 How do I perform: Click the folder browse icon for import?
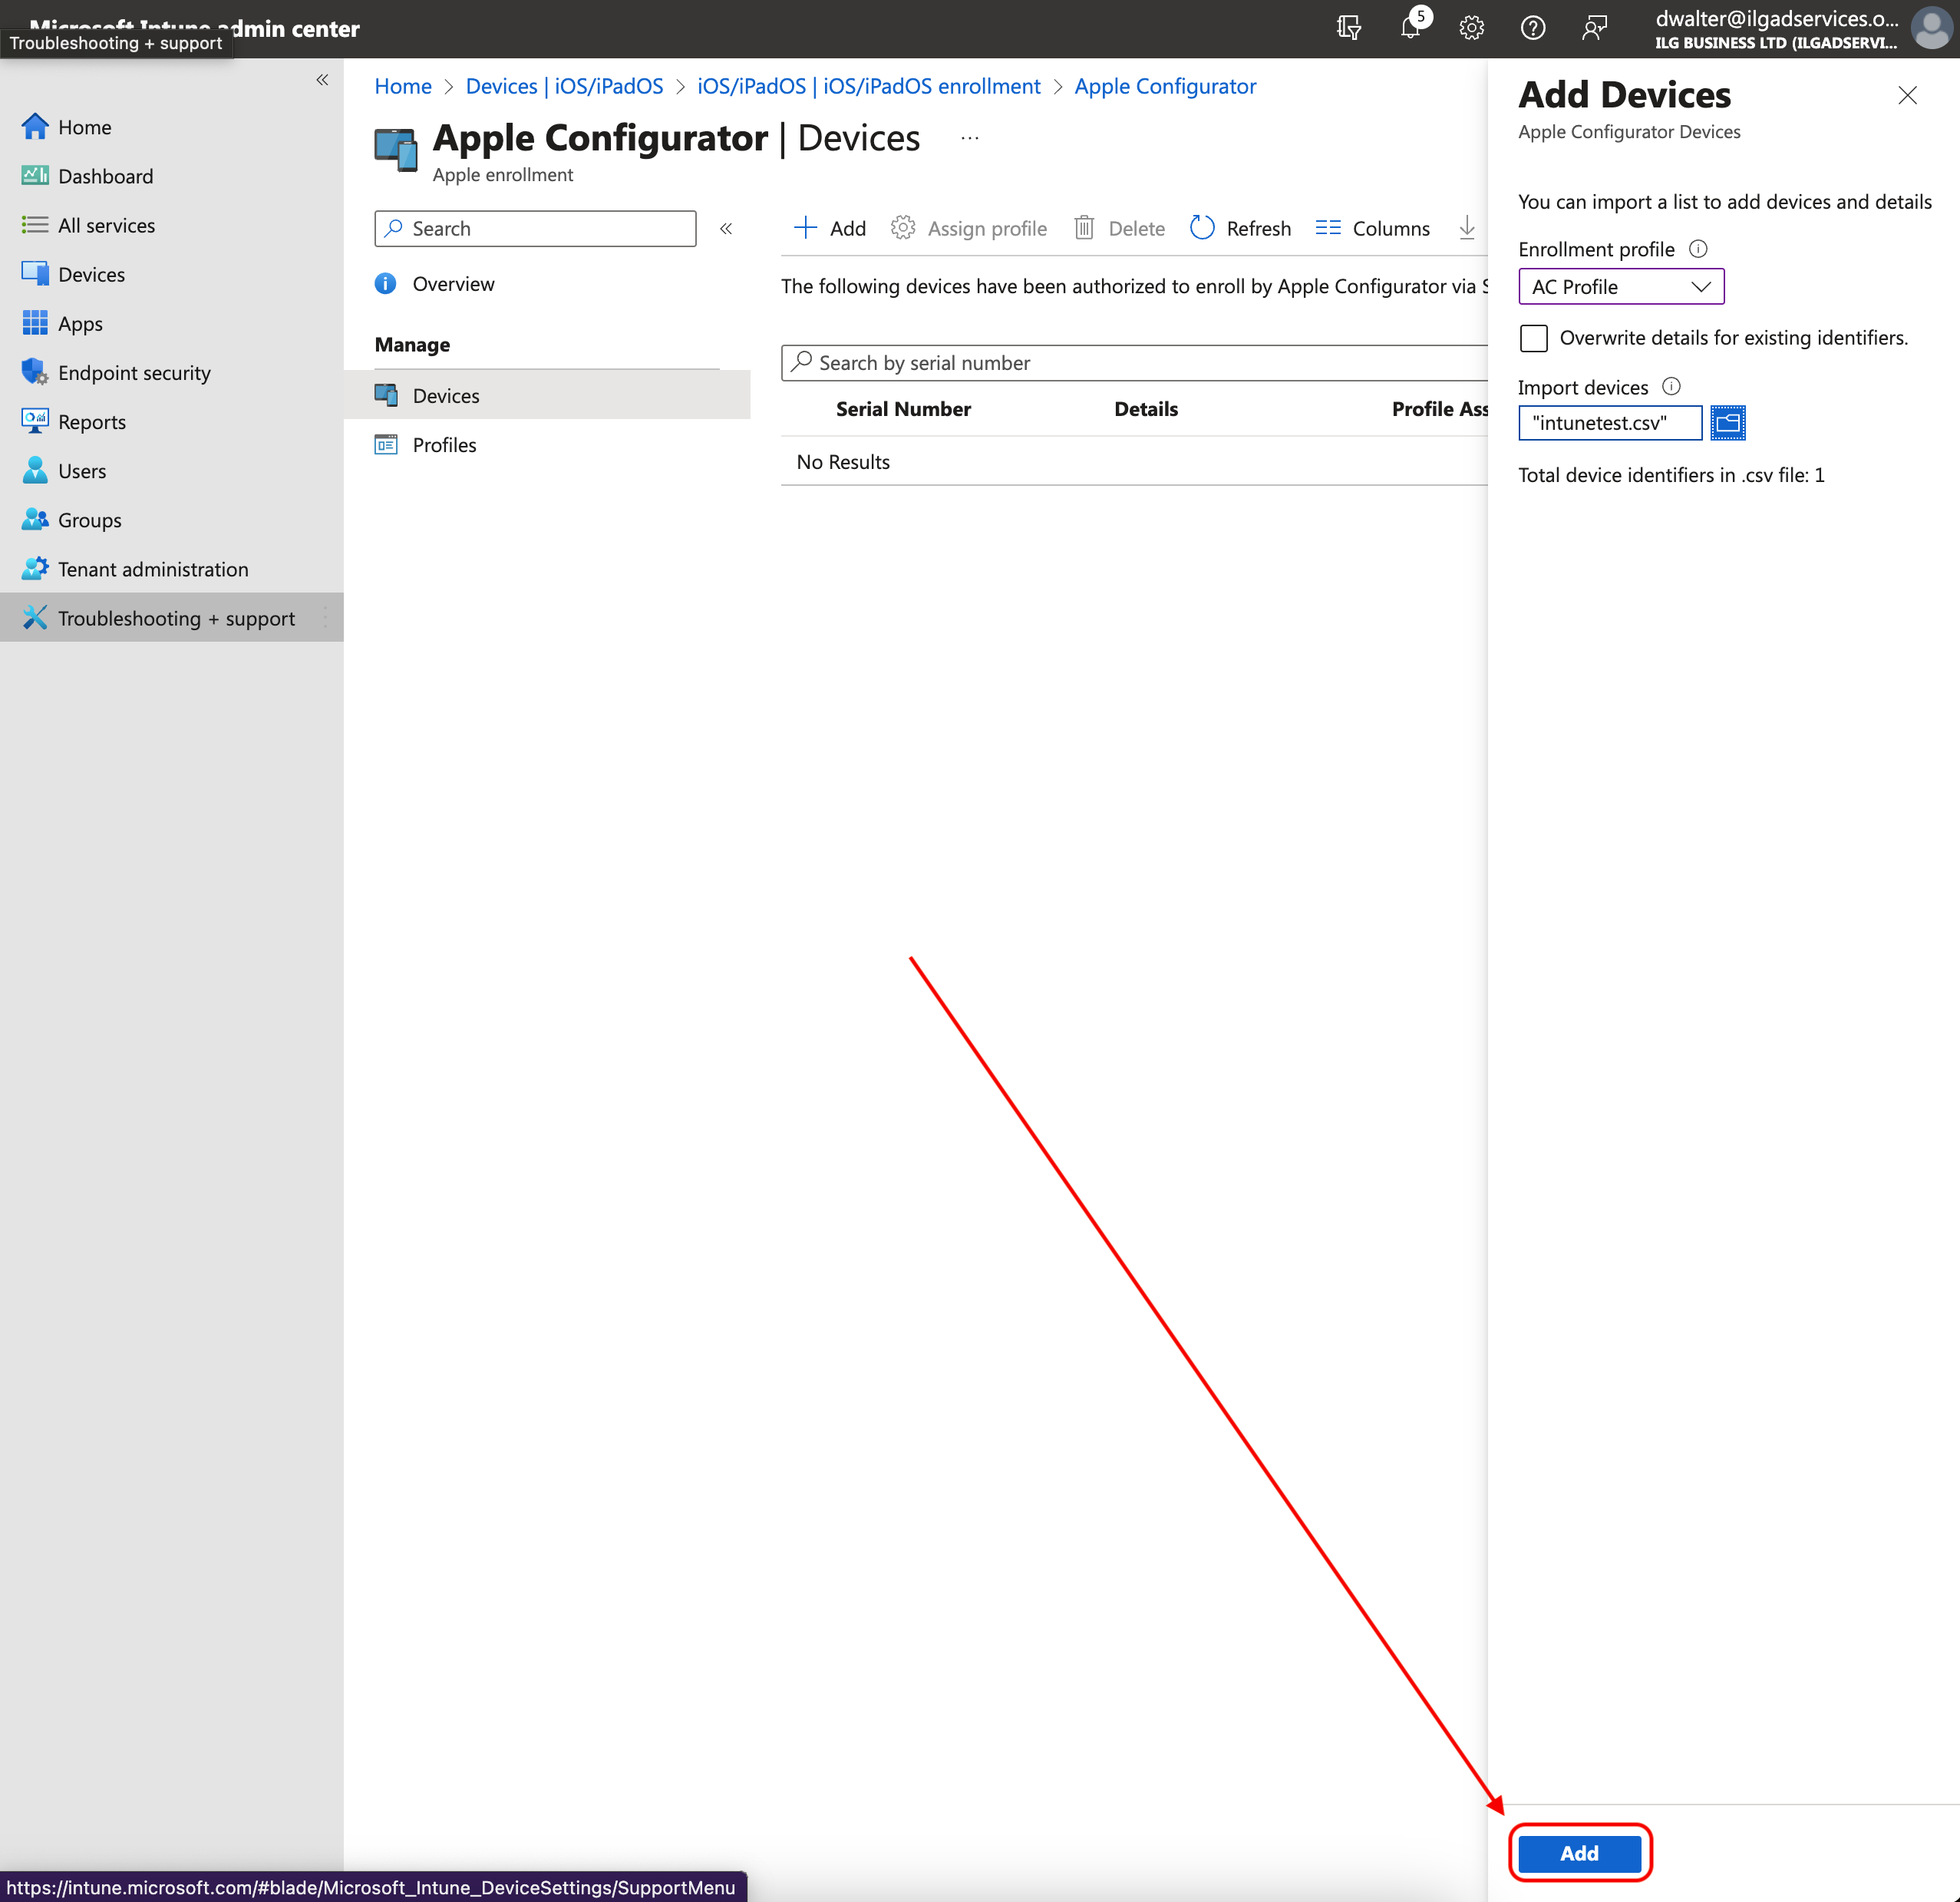click(1727, 423)
